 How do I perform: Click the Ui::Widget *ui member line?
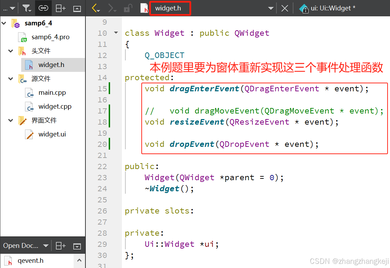(x=182, y=244)
